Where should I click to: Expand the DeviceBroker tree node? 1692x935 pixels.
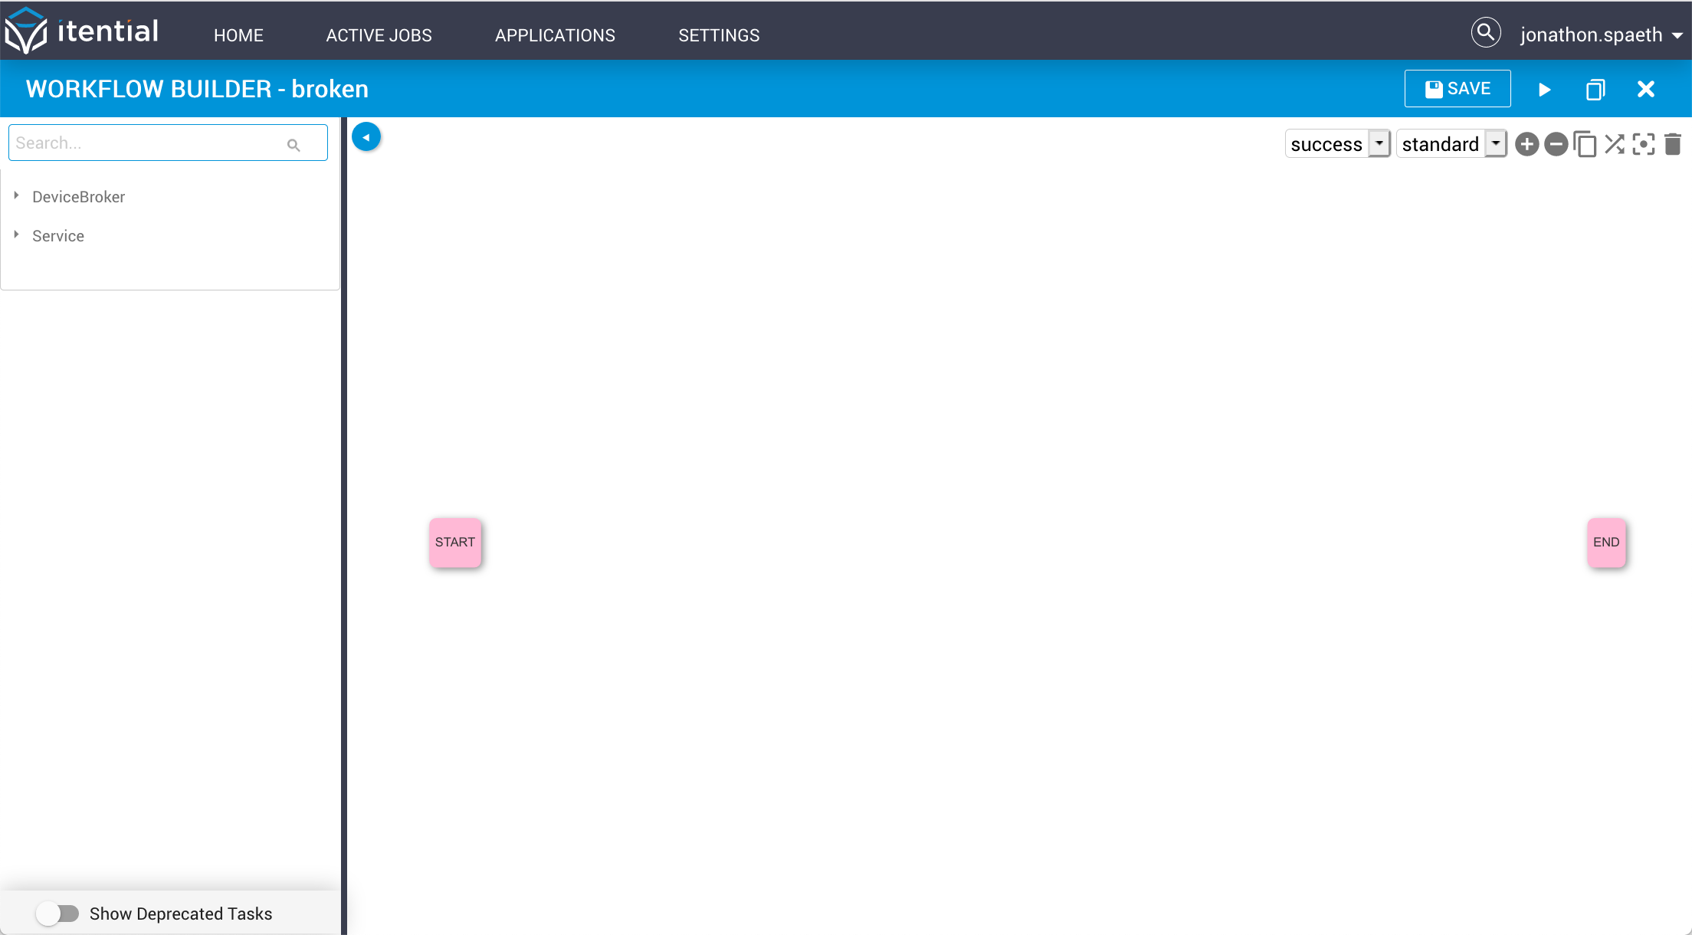(x=16, y=196)
